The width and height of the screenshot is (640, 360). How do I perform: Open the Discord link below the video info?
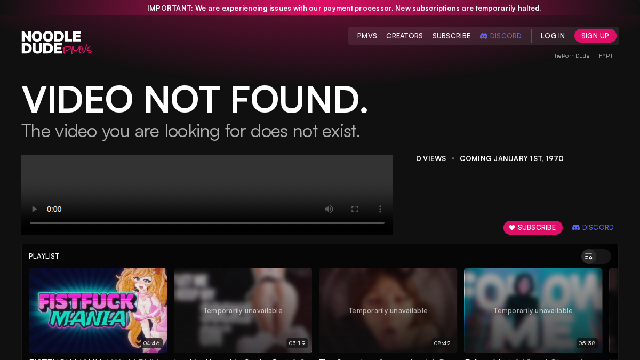click(x=593, y=228)
